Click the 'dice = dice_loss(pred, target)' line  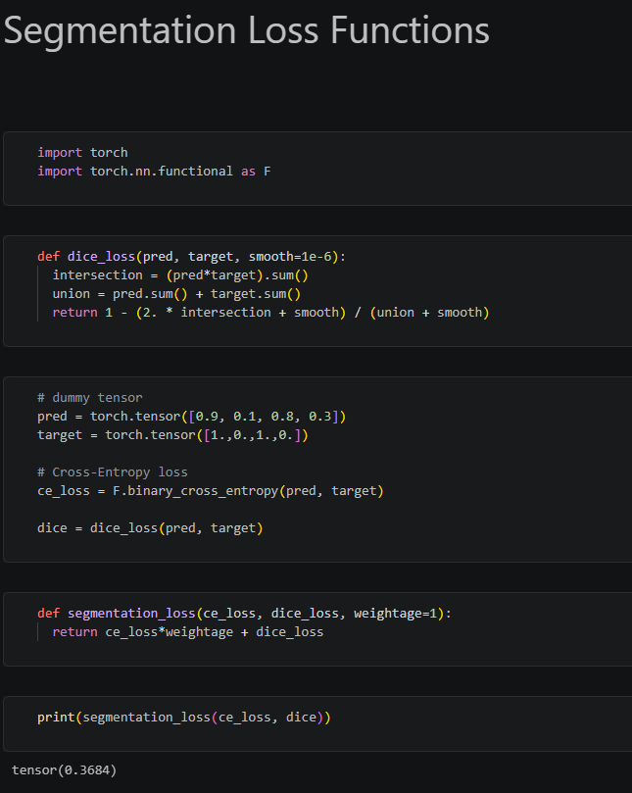[x=150, y=528]
